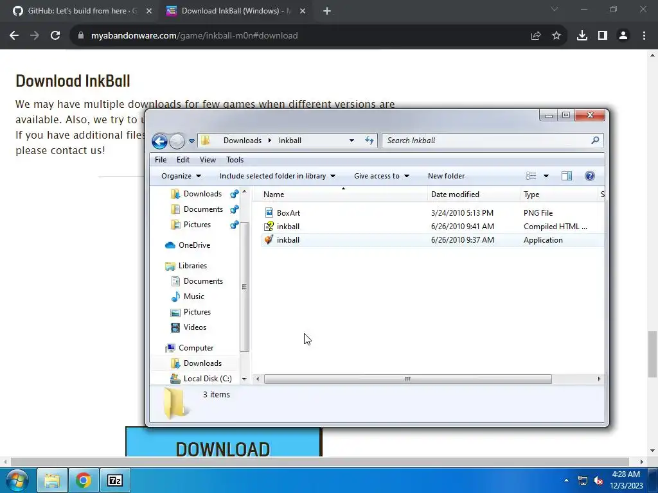This screenshot has height=493, width=658.
Task: Close the GitHub browser tab
Action: point(149,11)
